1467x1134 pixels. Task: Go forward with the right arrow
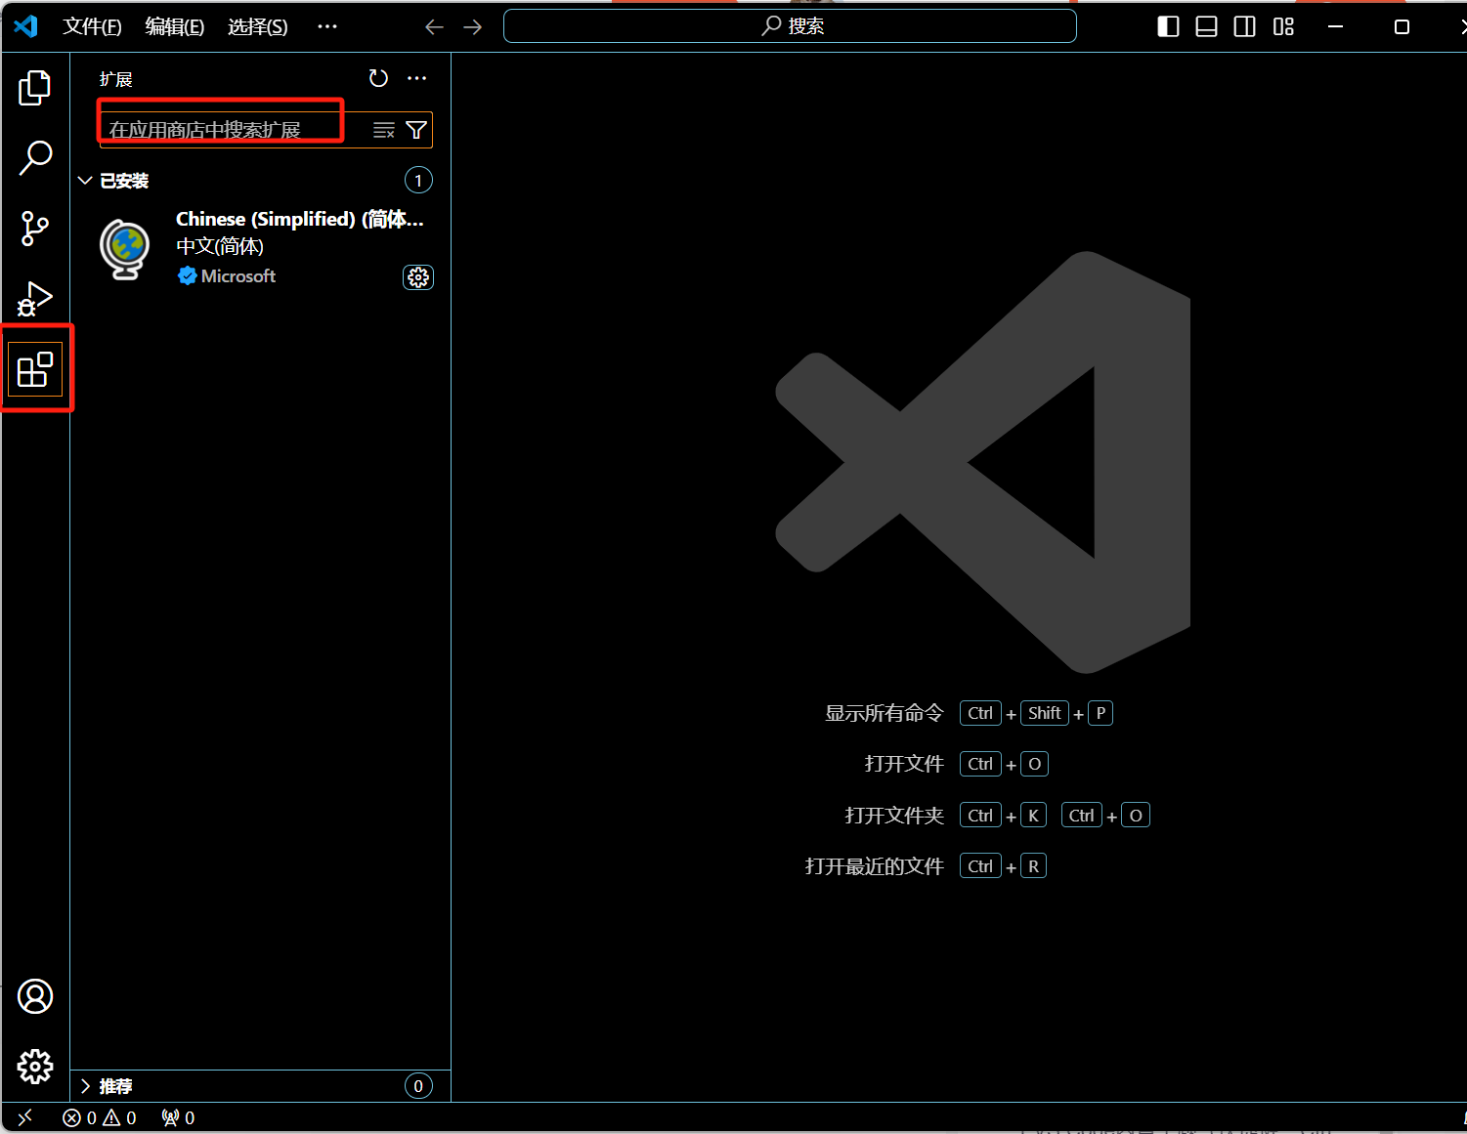point(473,27)
